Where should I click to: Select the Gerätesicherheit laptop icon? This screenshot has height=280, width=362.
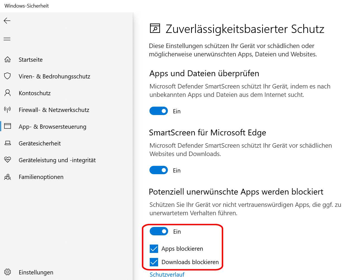point(8,143)
